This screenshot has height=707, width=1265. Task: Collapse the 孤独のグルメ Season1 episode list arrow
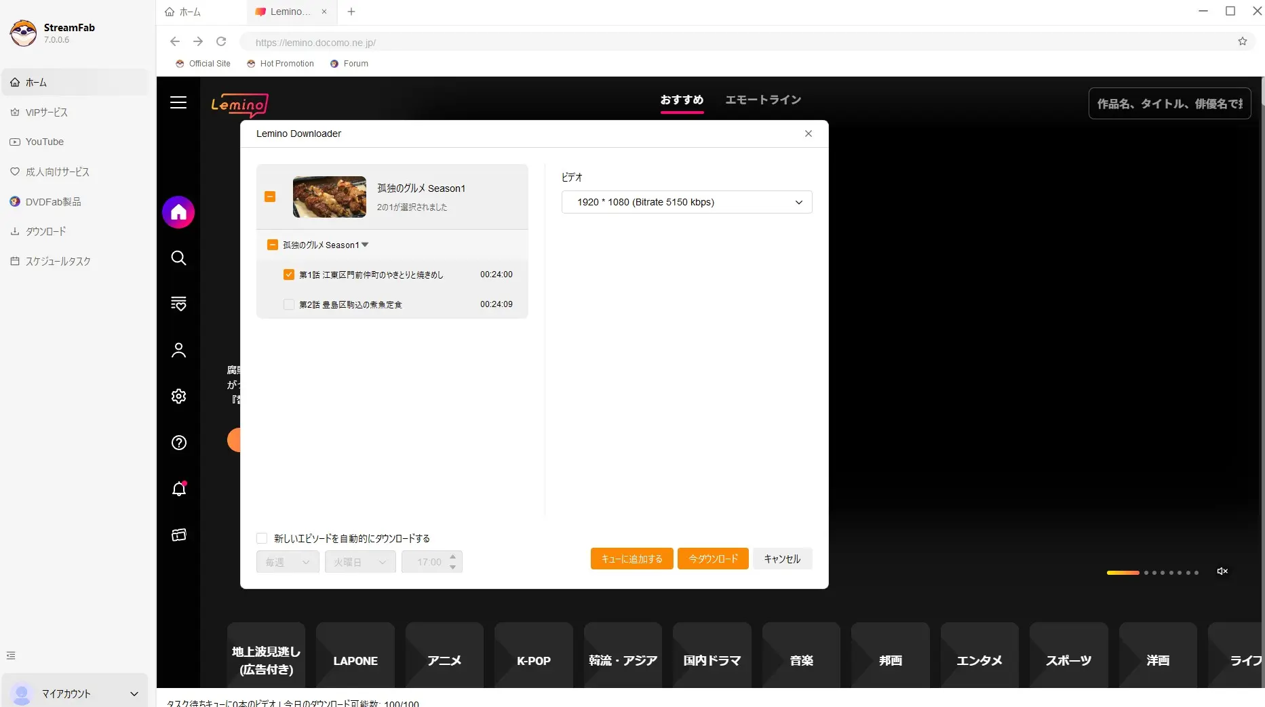365,245
